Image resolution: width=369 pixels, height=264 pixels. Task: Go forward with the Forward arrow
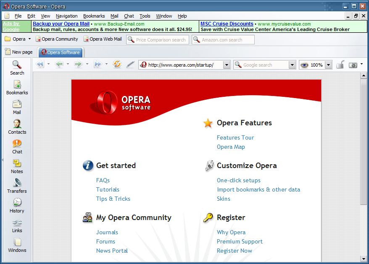click(78, 64)
